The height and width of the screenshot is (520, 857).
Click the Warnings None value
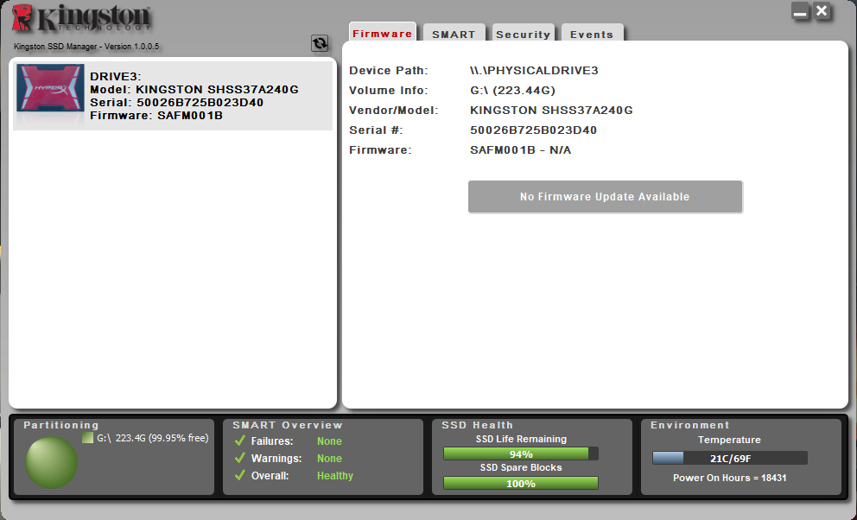tap(329, 459)
